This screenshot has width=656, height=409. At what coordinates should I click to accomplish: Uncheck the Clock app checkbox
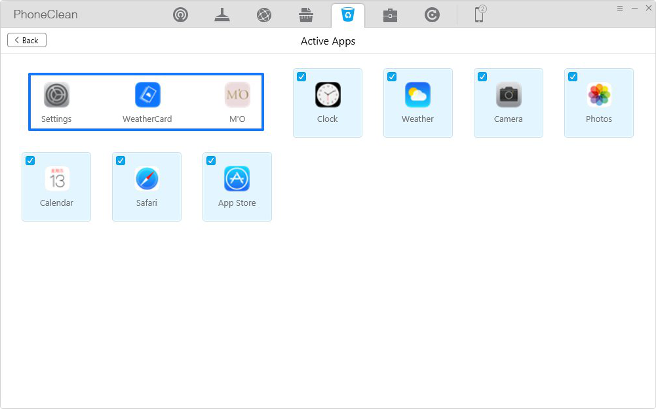[301, 77]
